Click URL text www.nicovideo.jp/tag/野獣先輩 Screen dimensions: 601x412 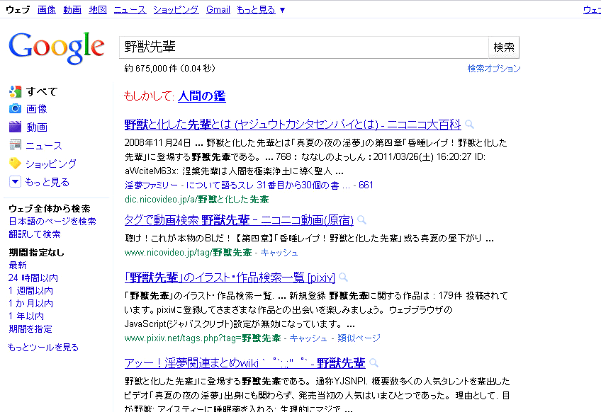(x=189, y=253)
